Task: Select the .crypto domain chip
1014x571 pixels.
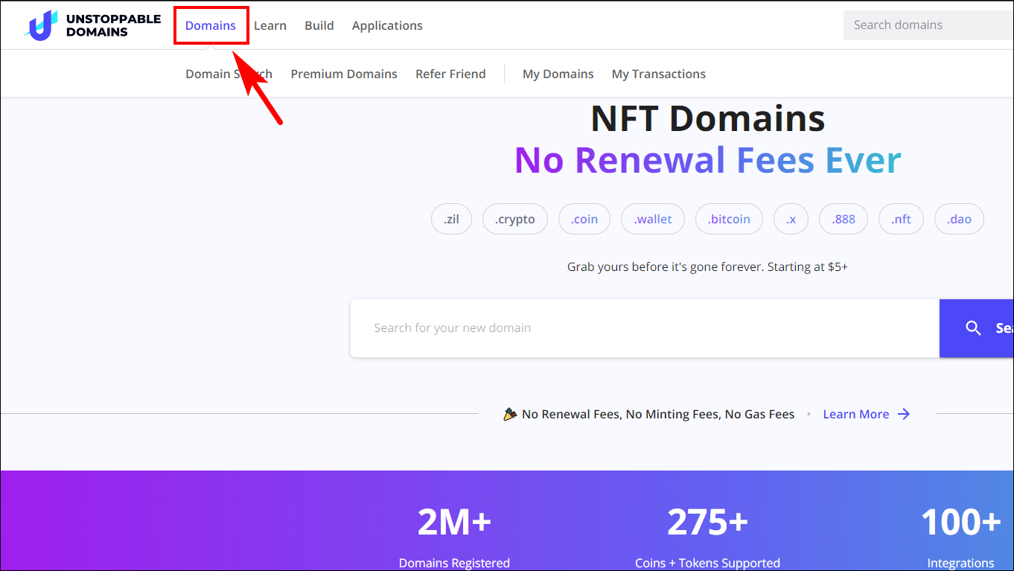Action: [515, 219]
